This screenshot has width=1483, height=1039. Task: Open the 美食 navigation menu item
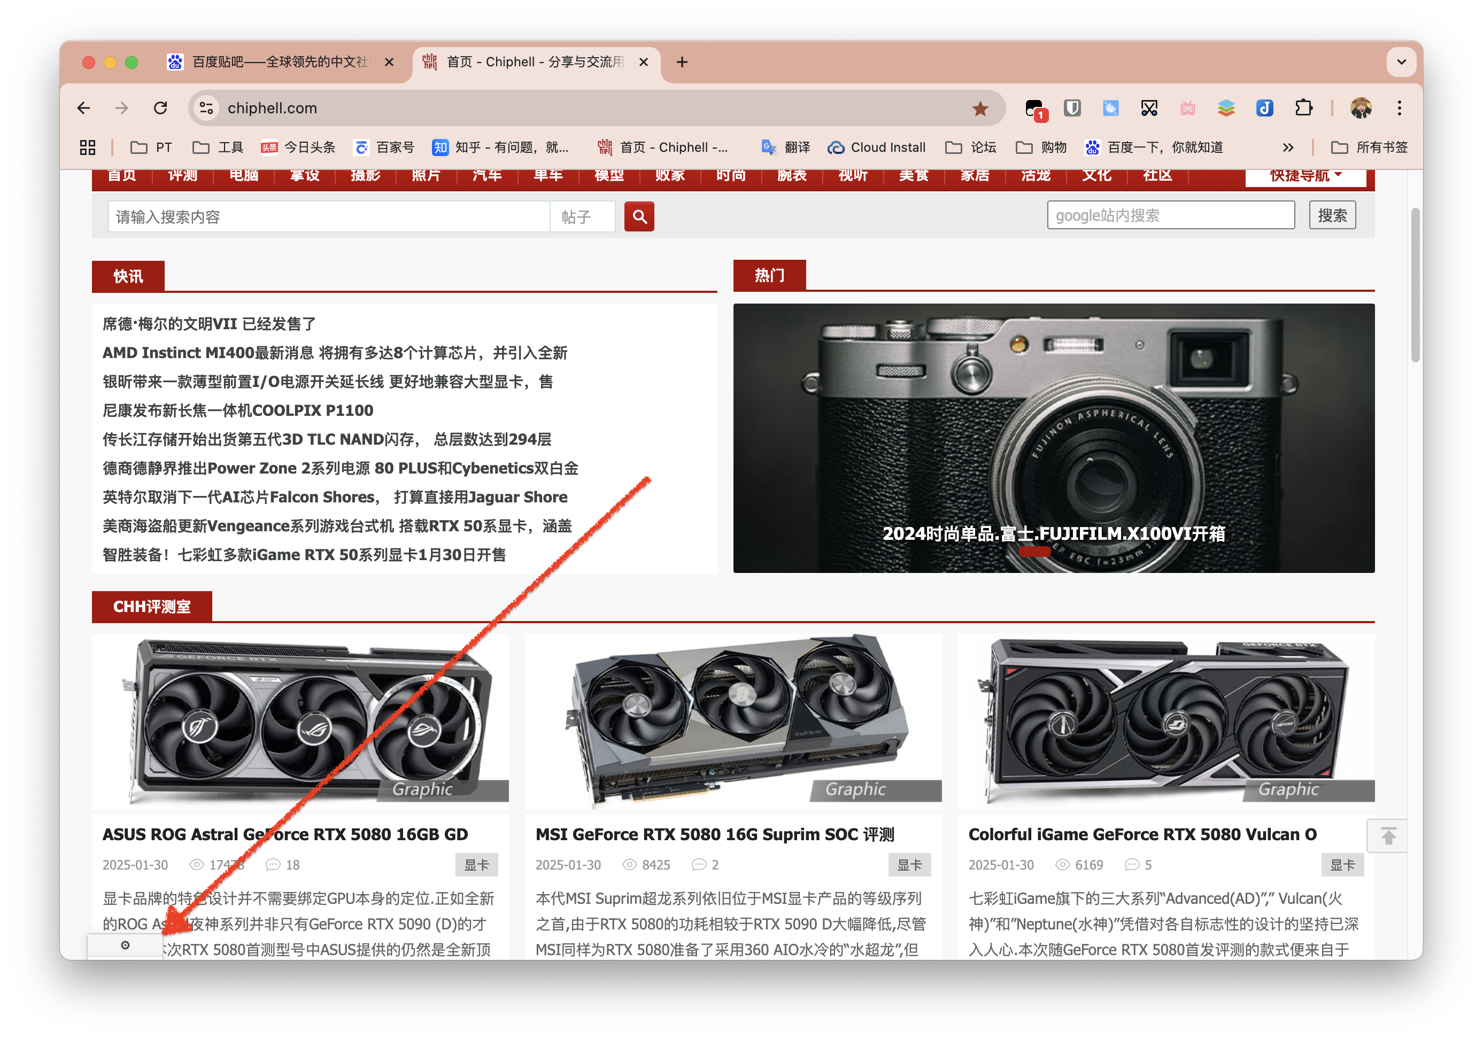click(x=913, y=176)
